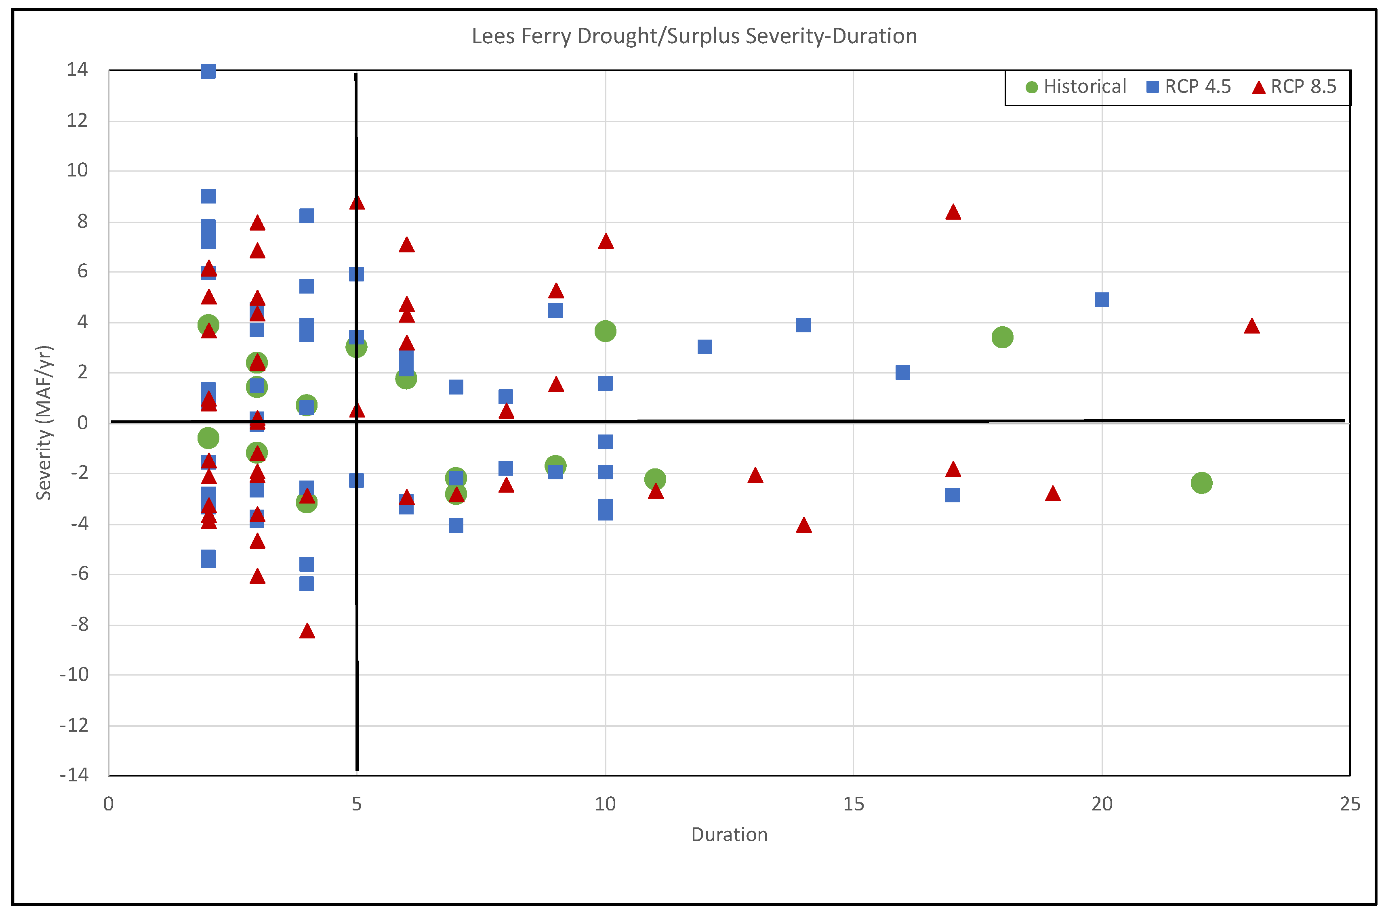Select the red triangle at duration 23
Viewport: 1386px width, 913px height.
[1251, 327]
